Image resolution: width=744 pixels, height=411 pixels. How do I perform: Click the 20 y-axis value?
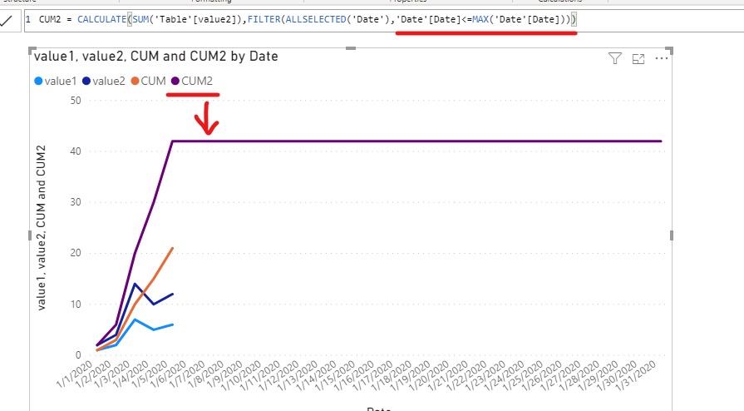point(76,253)
